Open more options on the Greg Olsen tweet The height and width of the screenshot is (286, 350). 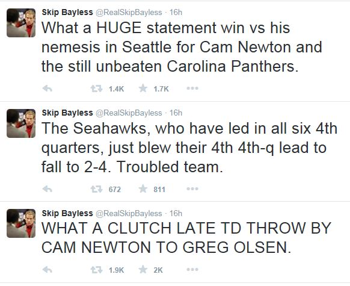point(192,270)
